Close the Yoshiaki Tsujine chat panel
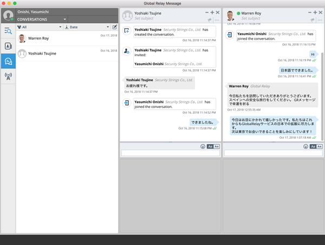This screenshot has height=245, width=325. click(218, 12)
